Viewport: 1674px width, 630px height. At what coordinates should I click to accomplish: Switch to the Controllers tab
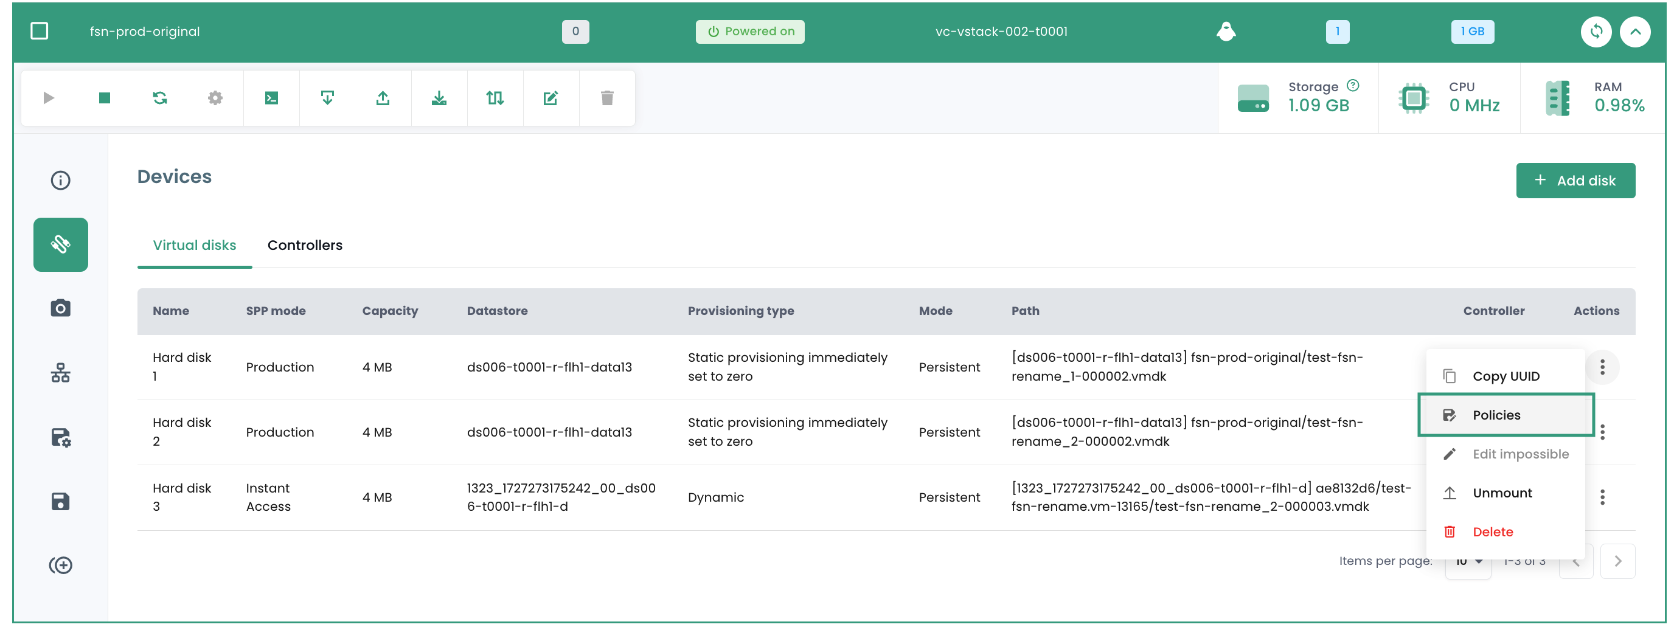pyautogui.click(x=305, y=245)
